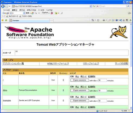133x113 pixels.
Task: Click the session count 0 for /docs
Action: [x=63, y=90]
